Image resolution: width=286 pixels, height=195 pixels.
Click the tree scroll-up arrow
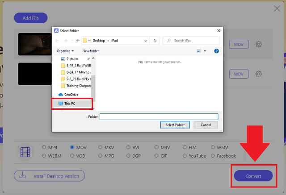tap(93, 58)
